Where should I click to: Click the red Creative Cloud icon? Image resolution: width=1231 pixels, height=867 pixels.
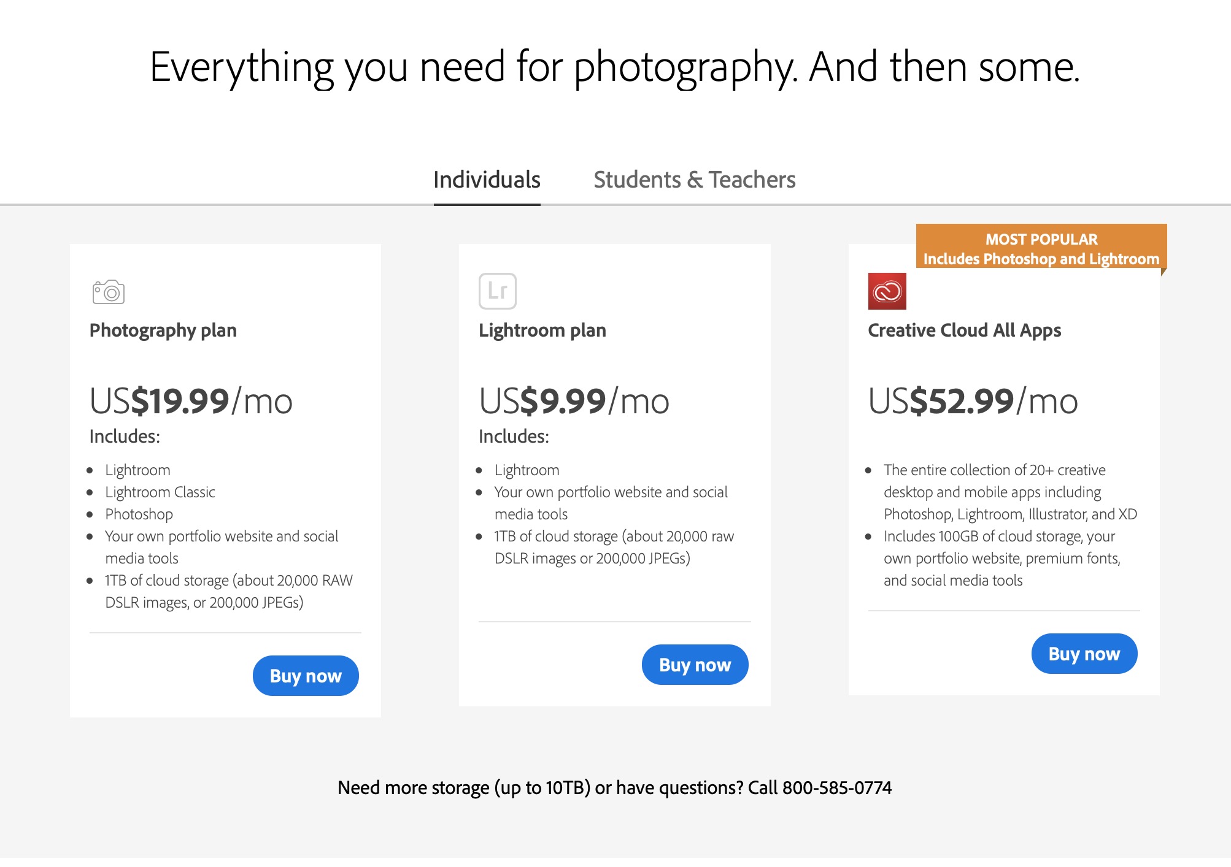(x=887, y=291)
